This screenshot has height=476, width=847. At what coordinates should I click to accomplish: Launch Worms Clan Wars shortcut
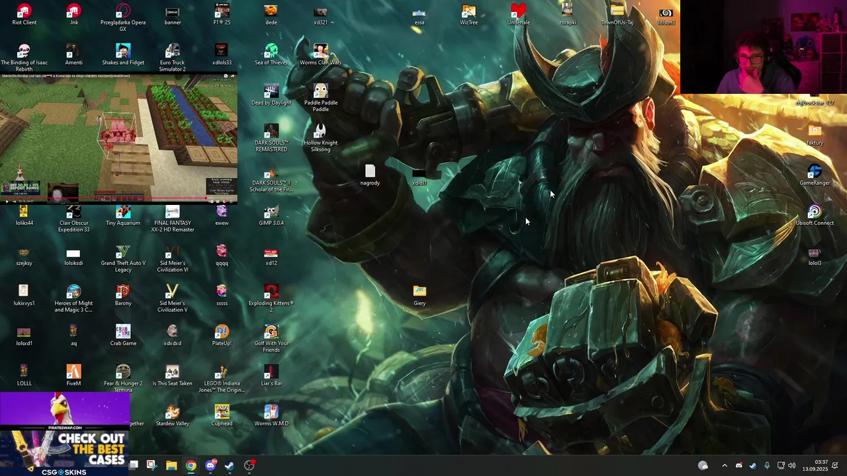321,55
